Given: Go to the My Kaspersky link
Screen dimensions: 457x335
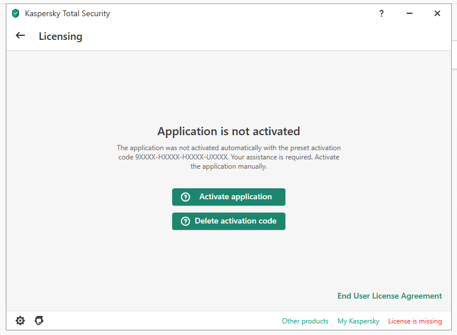Looking at the screenshot, I should tap(358, 321).
